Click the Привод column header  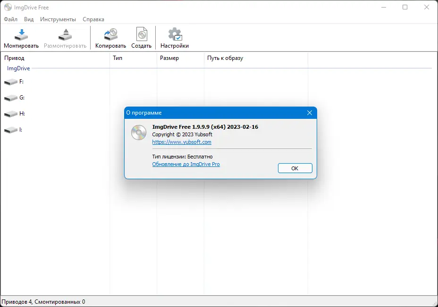pyautogui.click(x=55, y=58)
